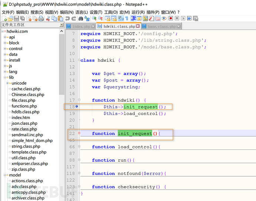Switch to the index.php tab
The image size is (256, 201).
pos(81,26)
